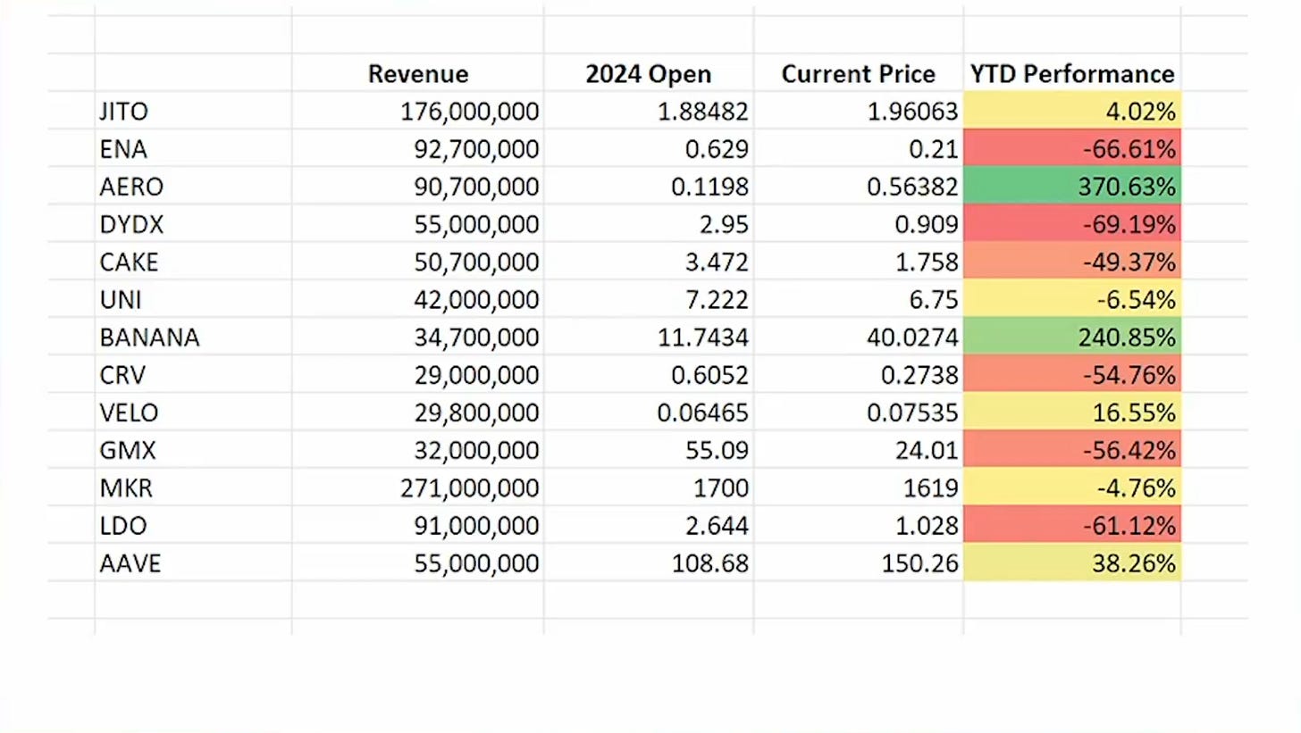1301x733 pixels.
Task: Select VELO current price 0.07535
Action: point(858,412)
